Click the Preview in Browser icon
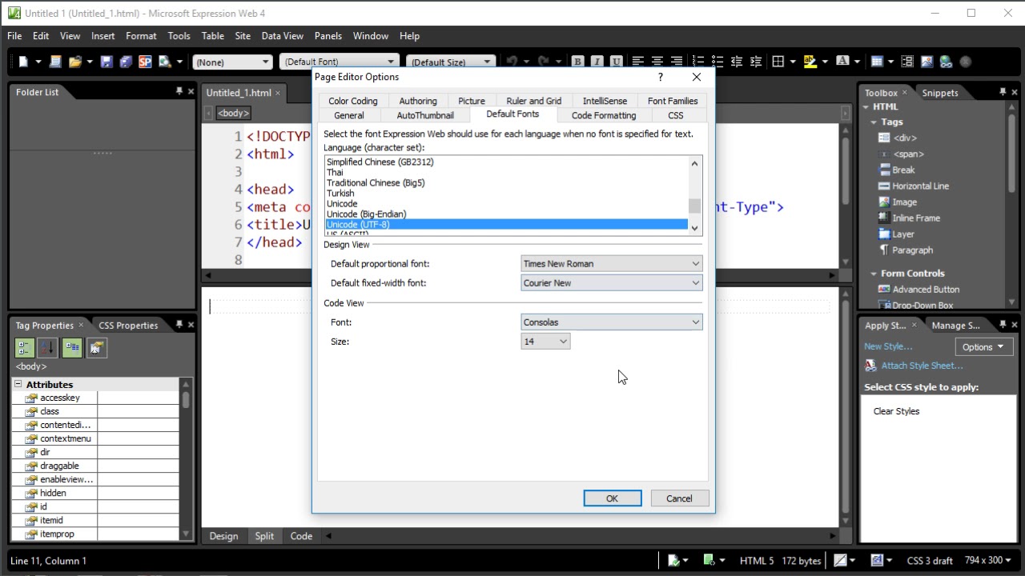 tap(165, 62)
